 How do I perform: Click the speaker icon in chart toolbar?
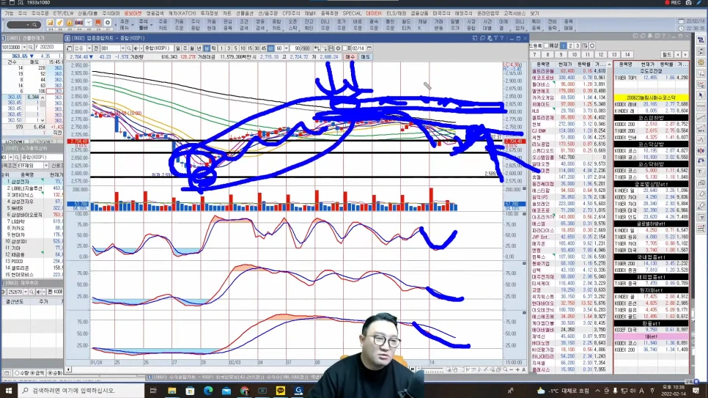(137, 48)
